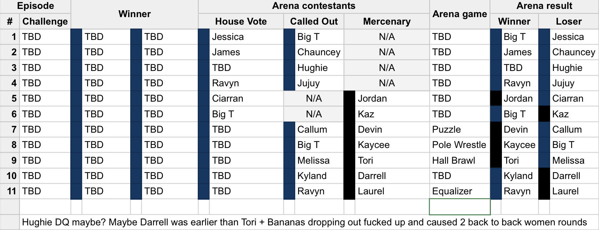Screen dimensions: 599x230
Task: Select the Arena game header cell
Action: tap(460, 14)
